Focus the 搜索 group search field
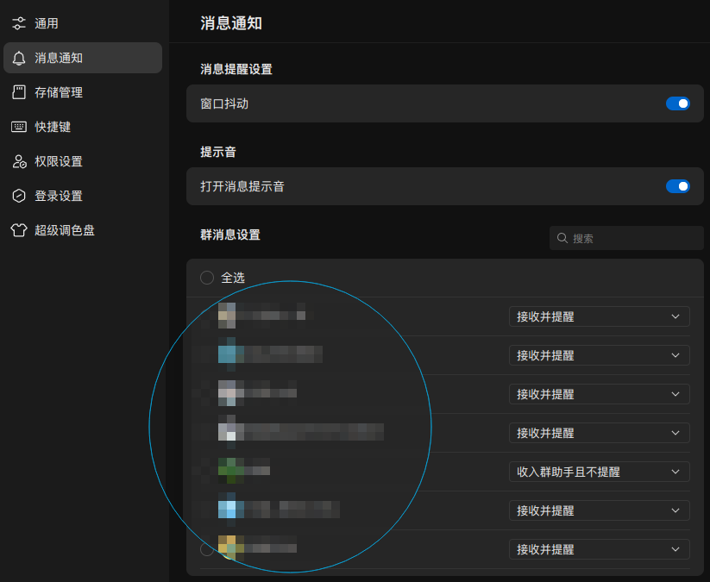The height and width of the screenshot is (582, 710). (x=626, y=238)
